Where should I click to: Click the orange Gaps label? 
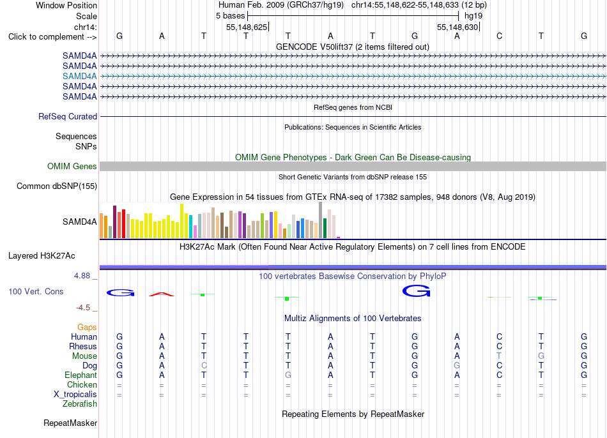point(87,328)
